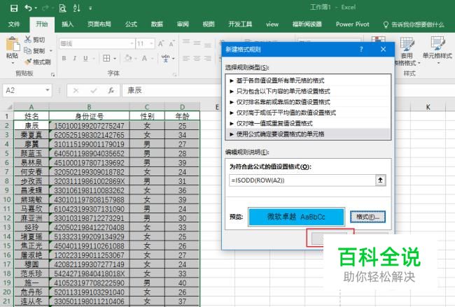Switch to the 插入 Insert tab

pos(67,24)
